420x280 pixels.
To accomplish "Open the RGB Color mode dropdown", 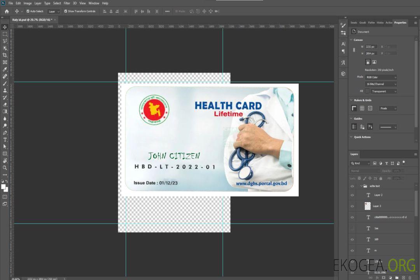I will pyautogui.click(x=381, y=77).
